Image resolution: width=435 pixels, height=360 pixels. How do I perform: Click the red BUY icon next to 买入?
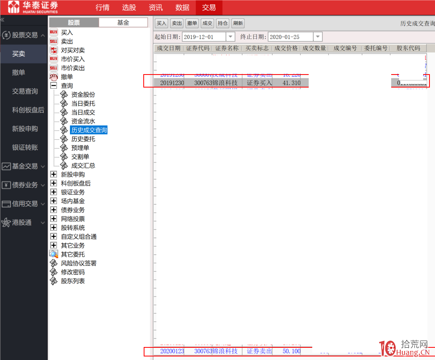[54, 32]
